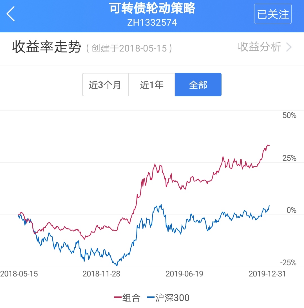304x308 pixels.
Task: Toggle the blue 沪深300 legend marker
Action: (x=151, y=297)
